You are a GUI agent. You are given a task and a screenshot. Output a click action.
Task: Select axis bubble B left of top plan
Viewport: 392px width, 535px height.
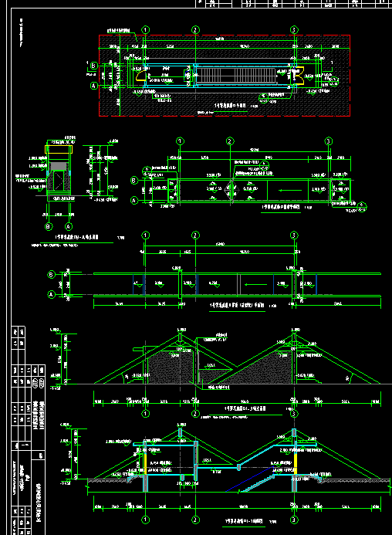[x=94, y=66]
